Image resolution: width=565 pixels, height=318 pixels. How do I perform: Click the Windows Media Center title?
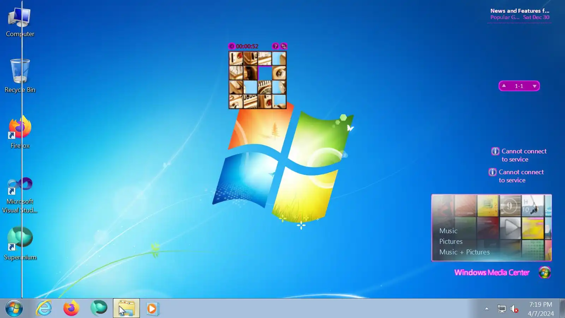click(492, 272)
